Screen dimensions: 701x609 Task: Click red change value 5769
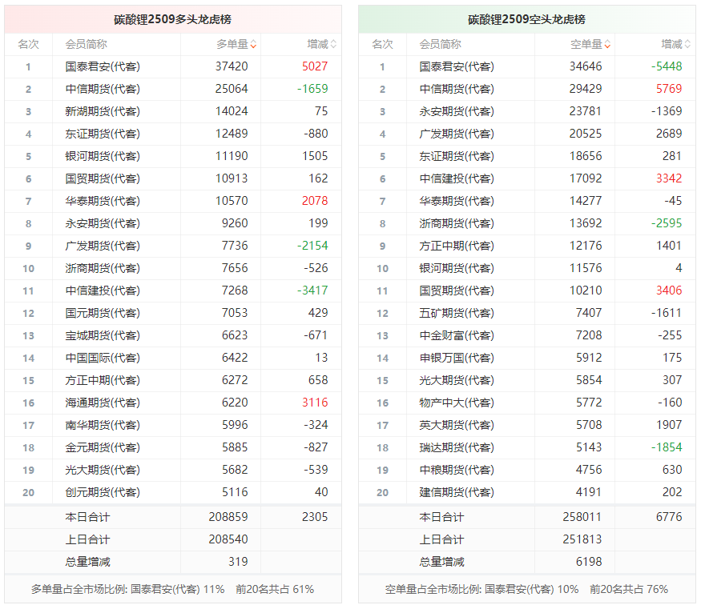tap(669, 89)
